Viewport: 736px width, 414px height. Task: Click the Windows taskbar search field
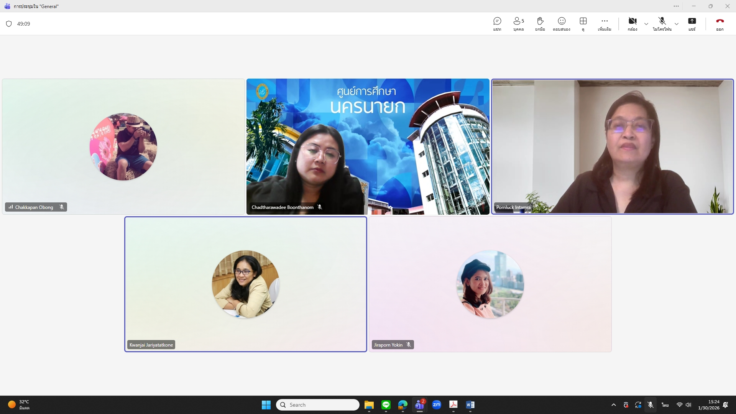[x=317, y=405]
